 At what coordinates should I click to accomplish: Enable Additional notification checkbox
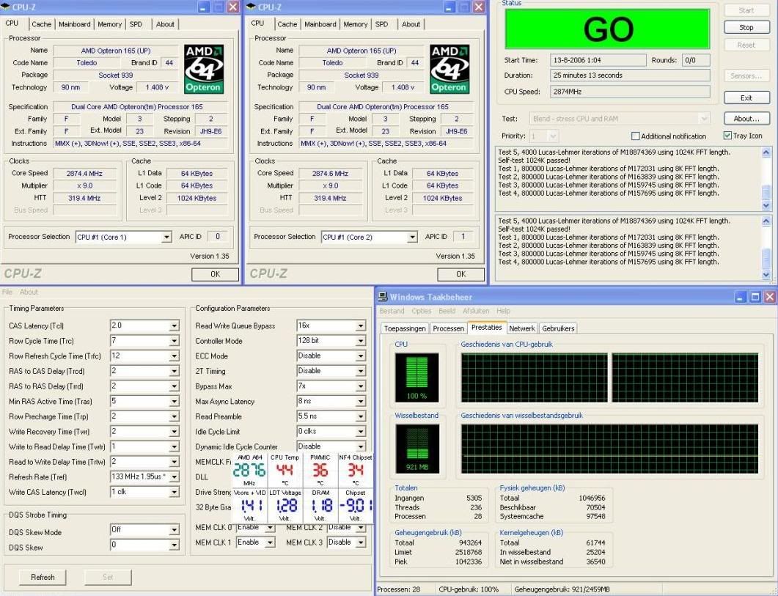pos(635,136)
